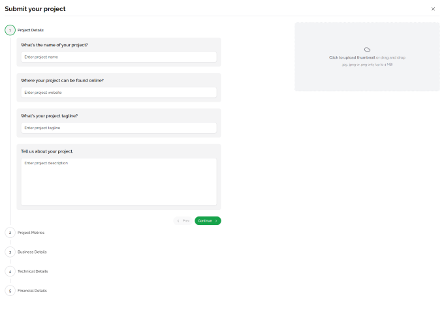Click the green Continue button
444x326 pixels.
208,221
